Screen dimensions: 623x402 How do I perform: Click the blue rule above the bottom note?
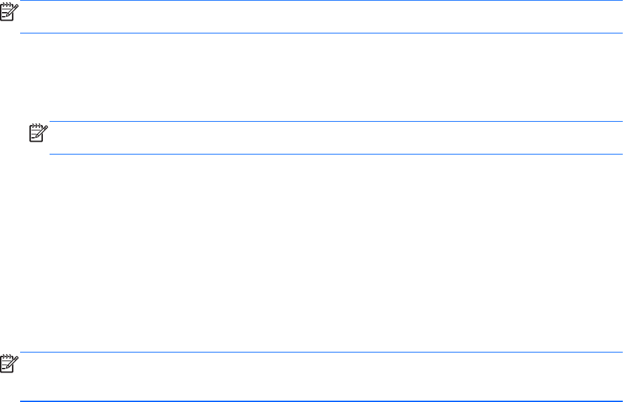(322, 353)
